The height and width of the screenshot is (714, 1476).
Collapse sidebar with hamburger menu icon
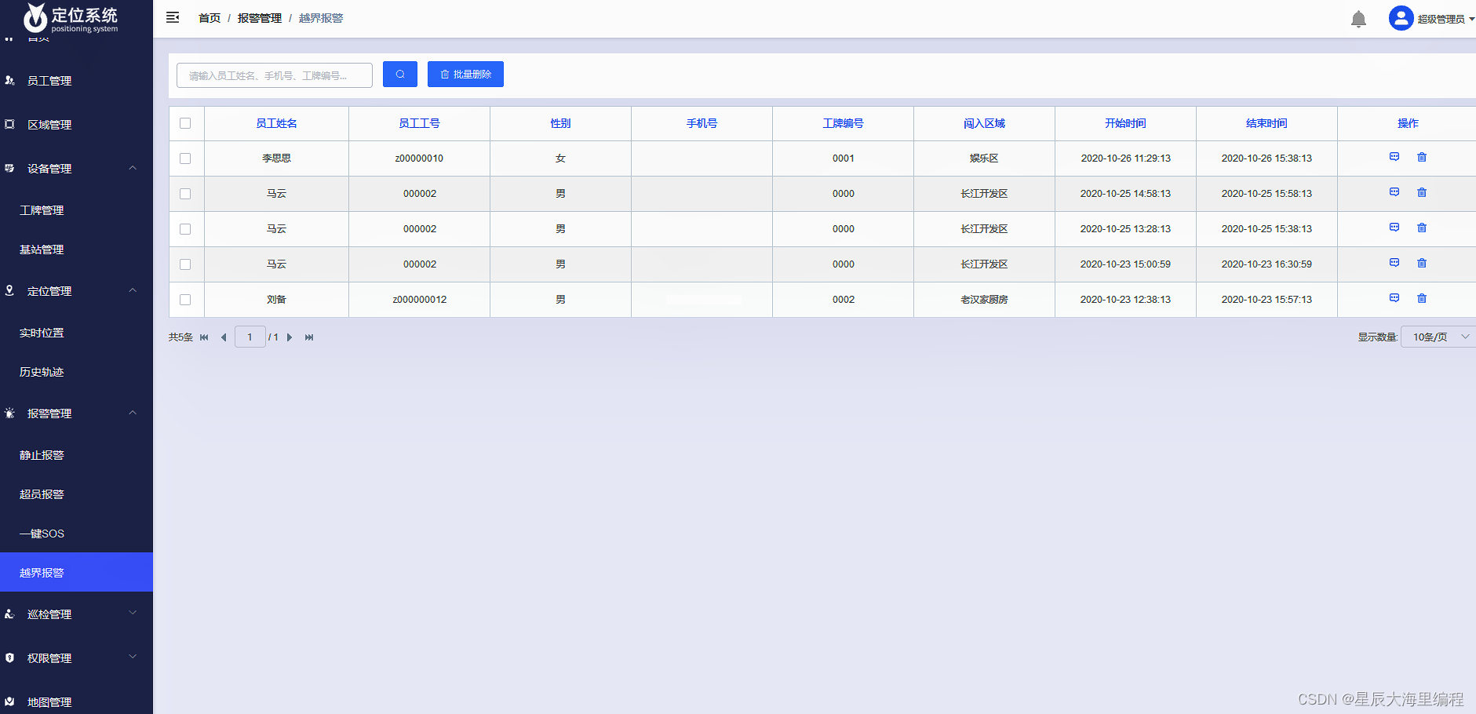[173, 17]
